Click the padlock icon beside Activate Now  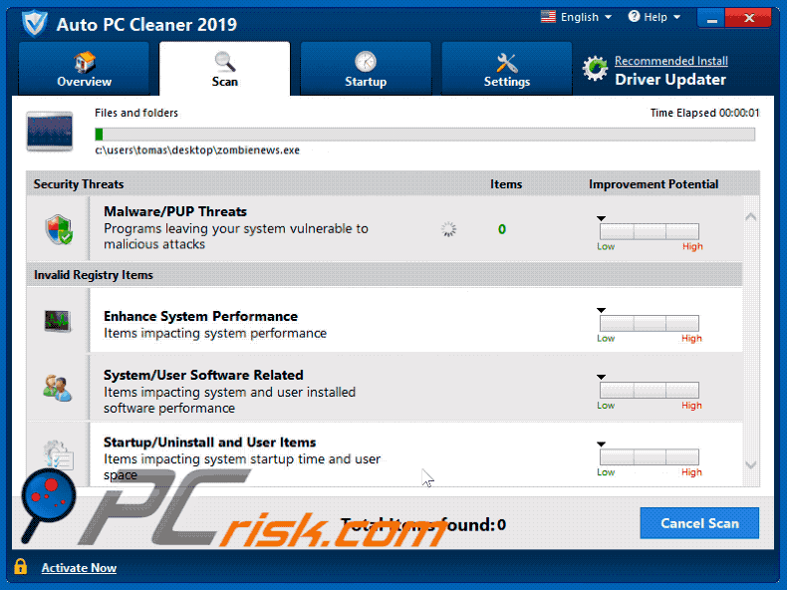[21, 566]
